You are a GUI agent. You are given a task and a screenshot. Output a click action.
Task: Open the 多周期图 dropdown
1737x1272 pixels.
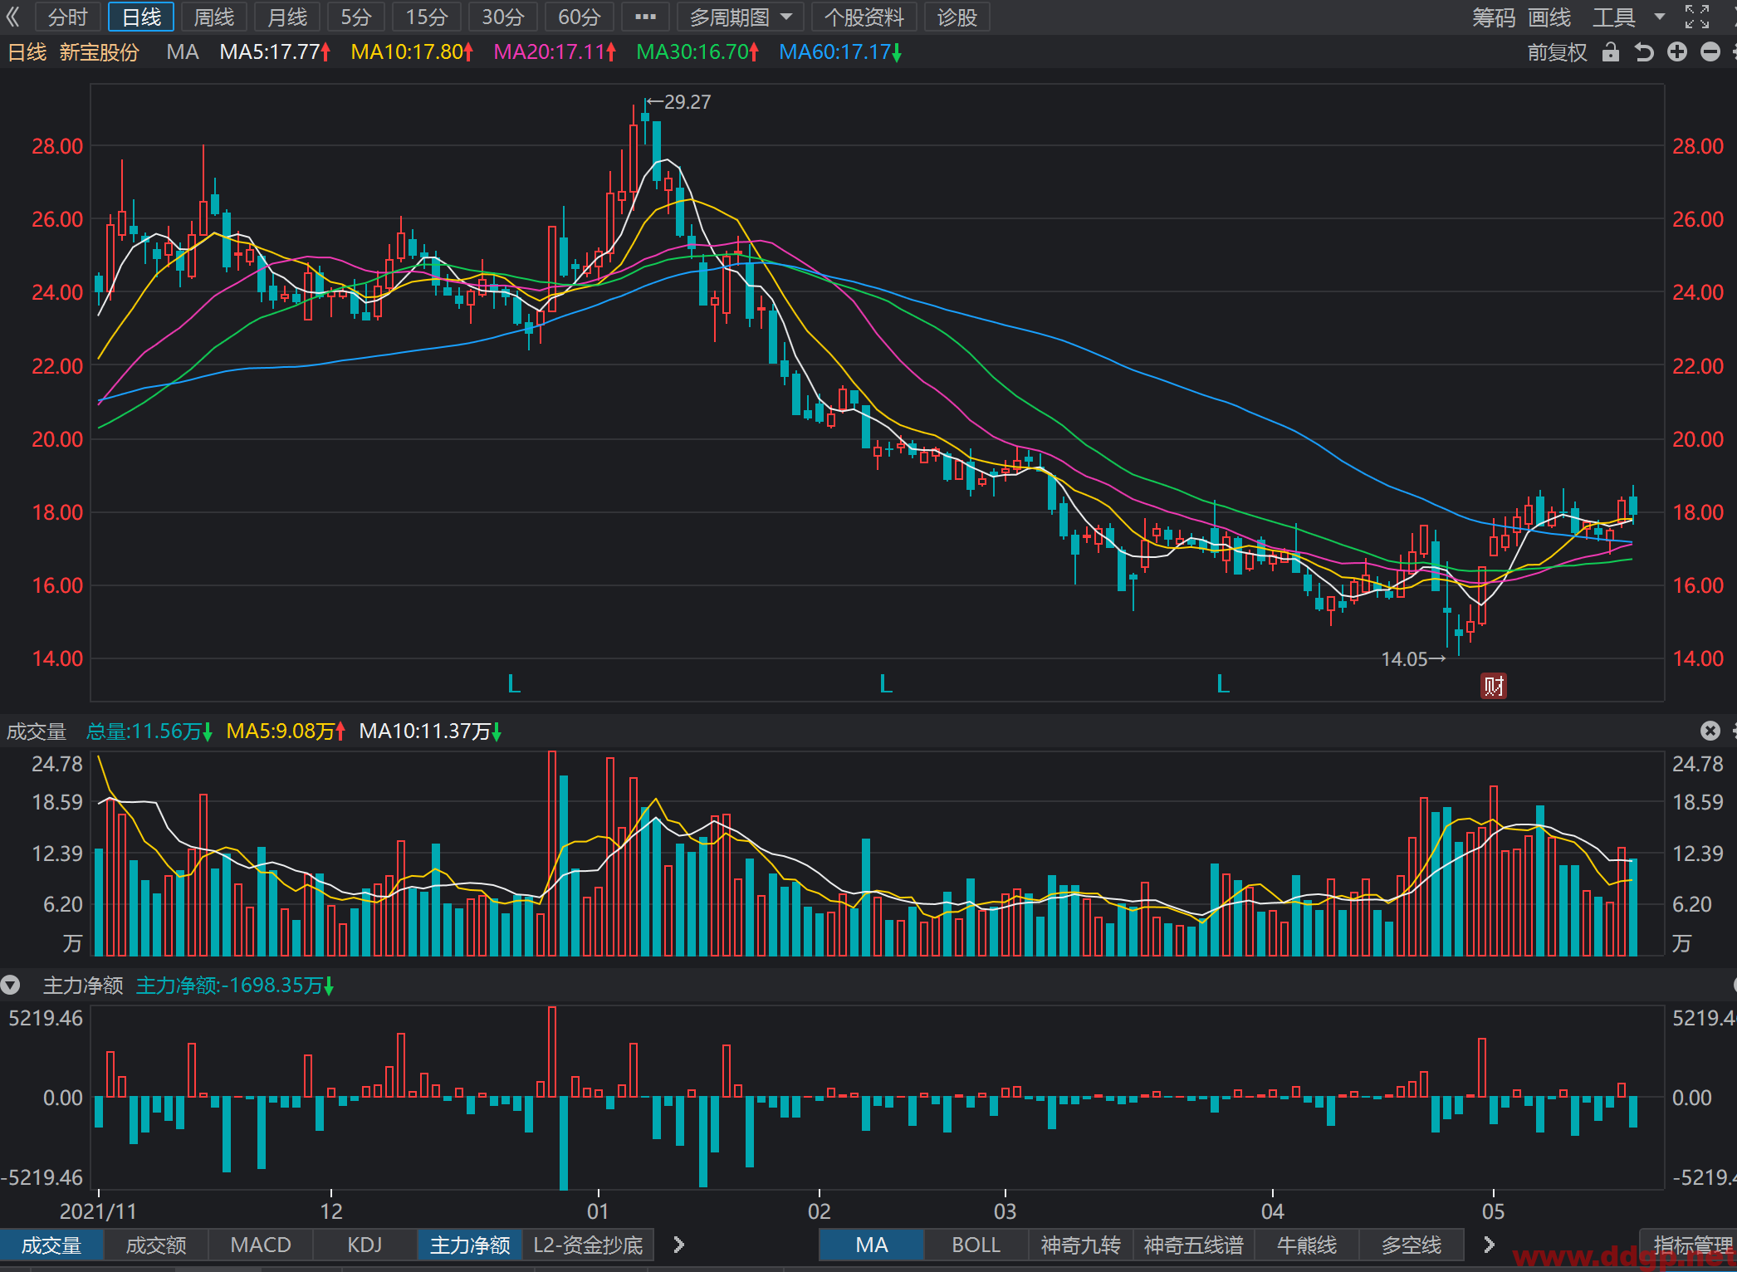[x=740, y=17]
